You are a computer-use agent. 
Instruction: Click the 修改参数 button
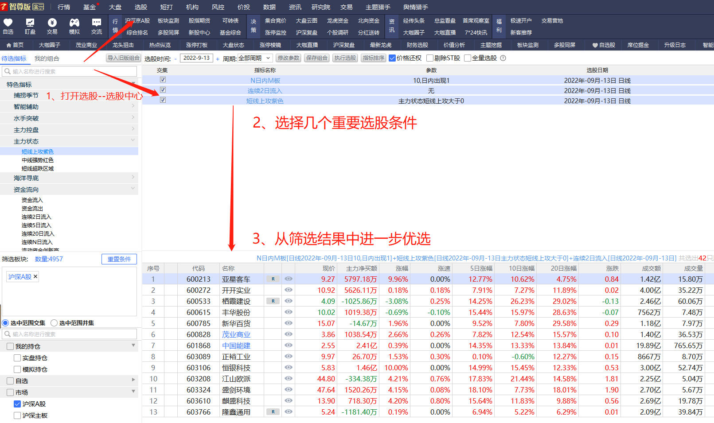tap(289, 58)
